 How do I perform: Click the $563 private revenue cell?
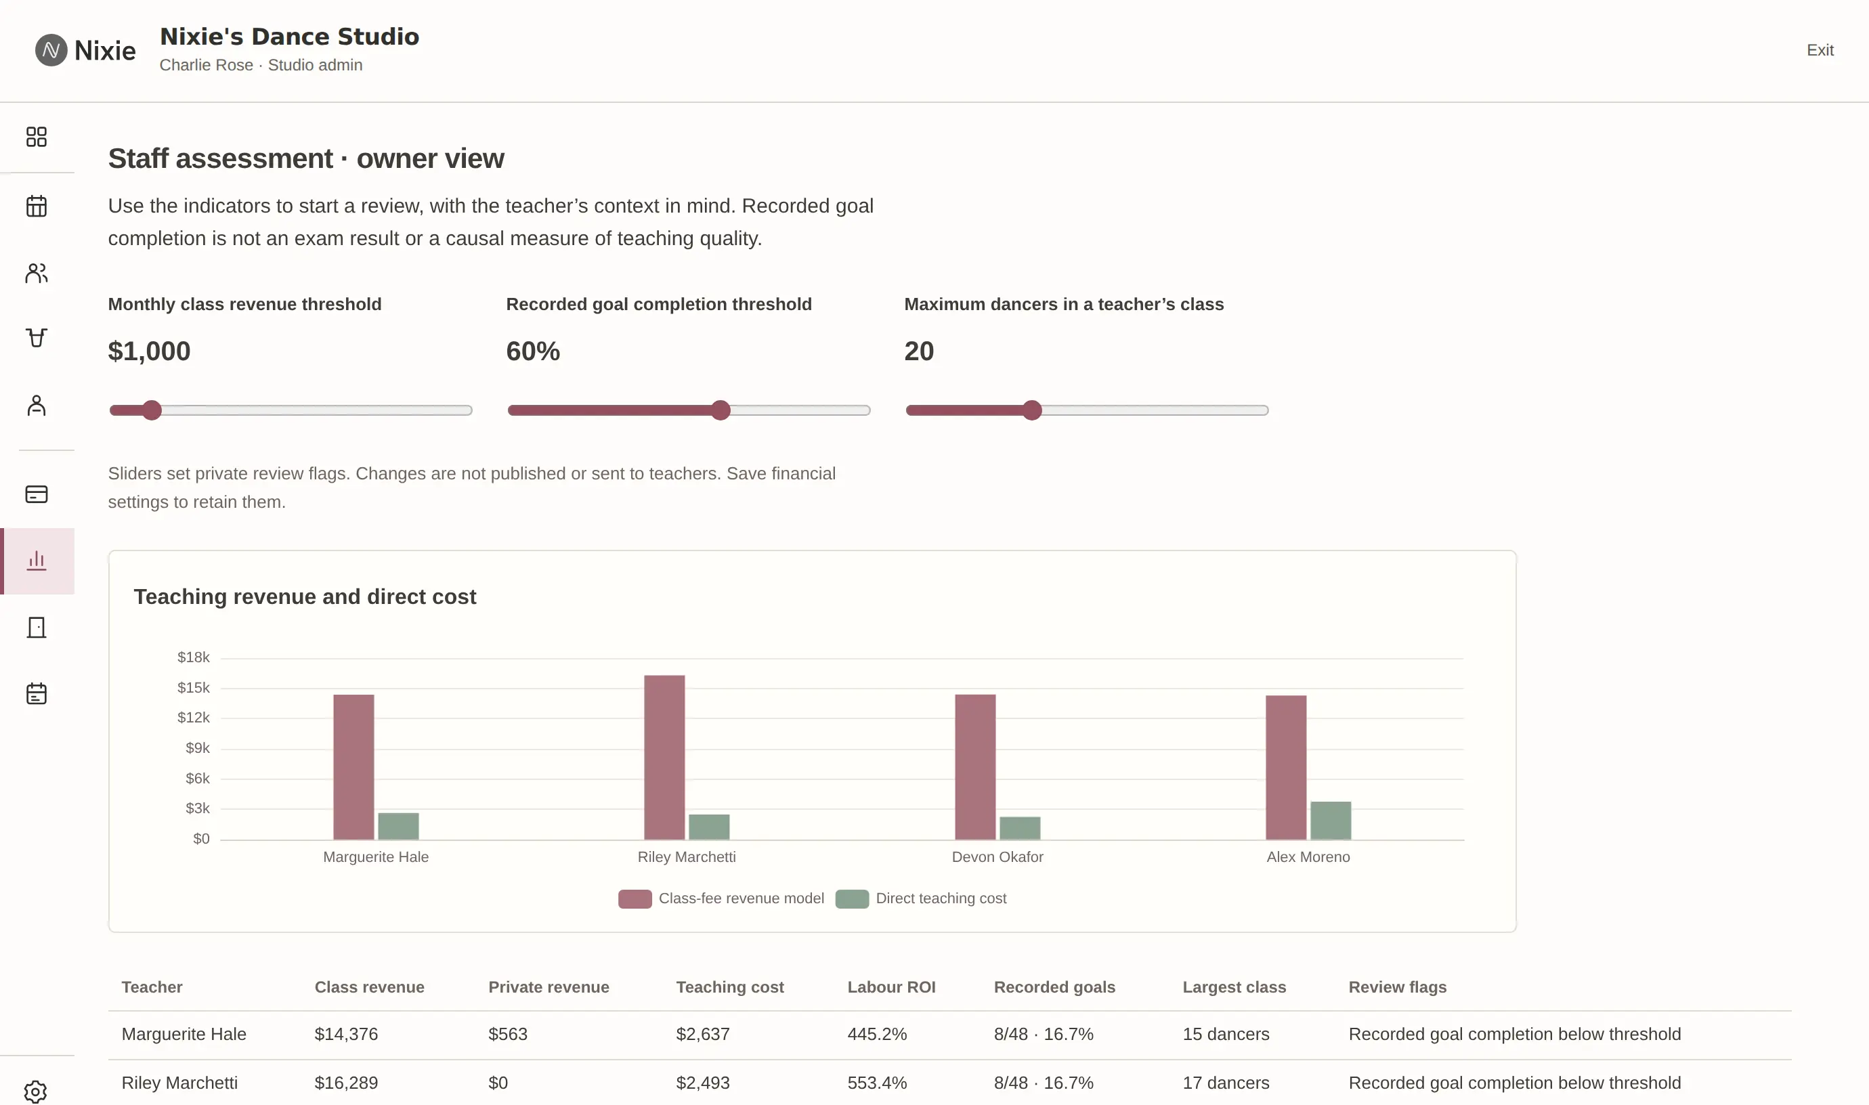[508, 1035]
